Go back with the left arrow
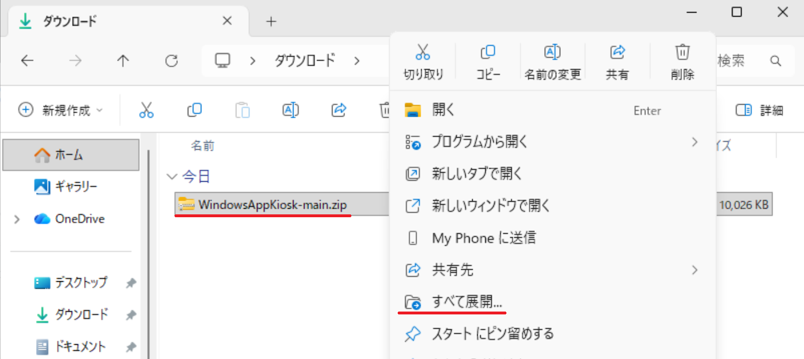Image resolution: width=804 pixels, height=359 pixels. (27, 61)
